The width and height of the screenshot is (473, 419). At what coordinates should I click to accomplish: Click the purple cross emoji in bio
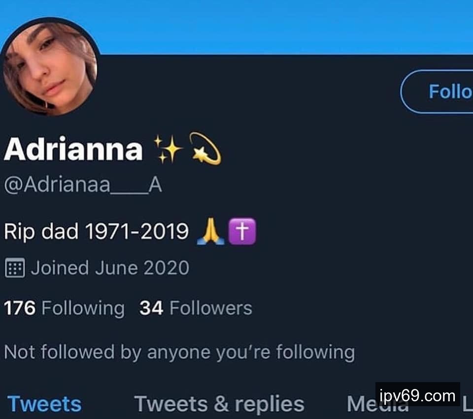[242, 232]
